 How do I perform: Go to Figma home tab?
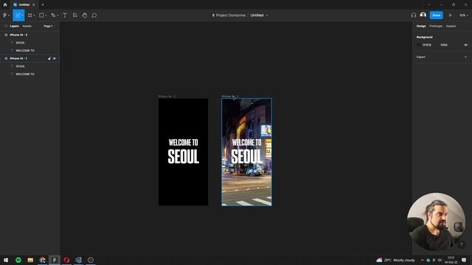click(x=5, y=4)
